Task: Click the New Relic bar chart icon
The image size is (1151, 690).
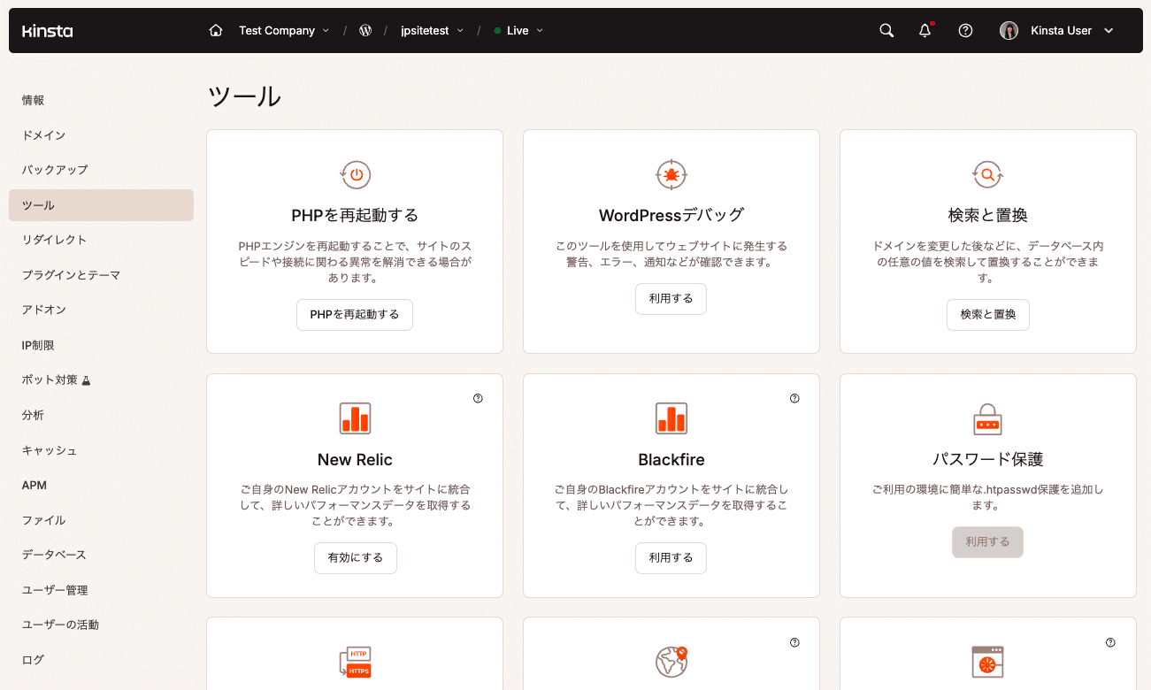Action: pyautogui.click(x=355, y=418)
